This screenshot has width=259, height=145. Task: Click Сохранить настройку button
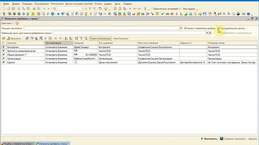click(233, 139)
